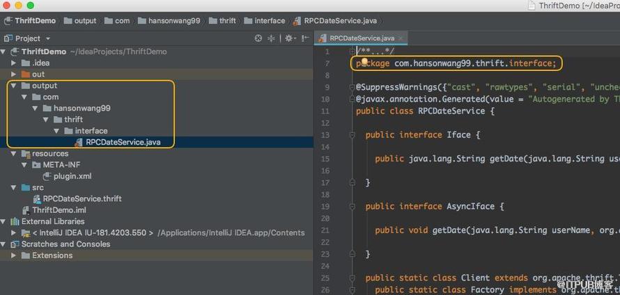Close the RPCDateService.java tab
The height and width of the screenshot is (295, 620).
coord(401,38)
